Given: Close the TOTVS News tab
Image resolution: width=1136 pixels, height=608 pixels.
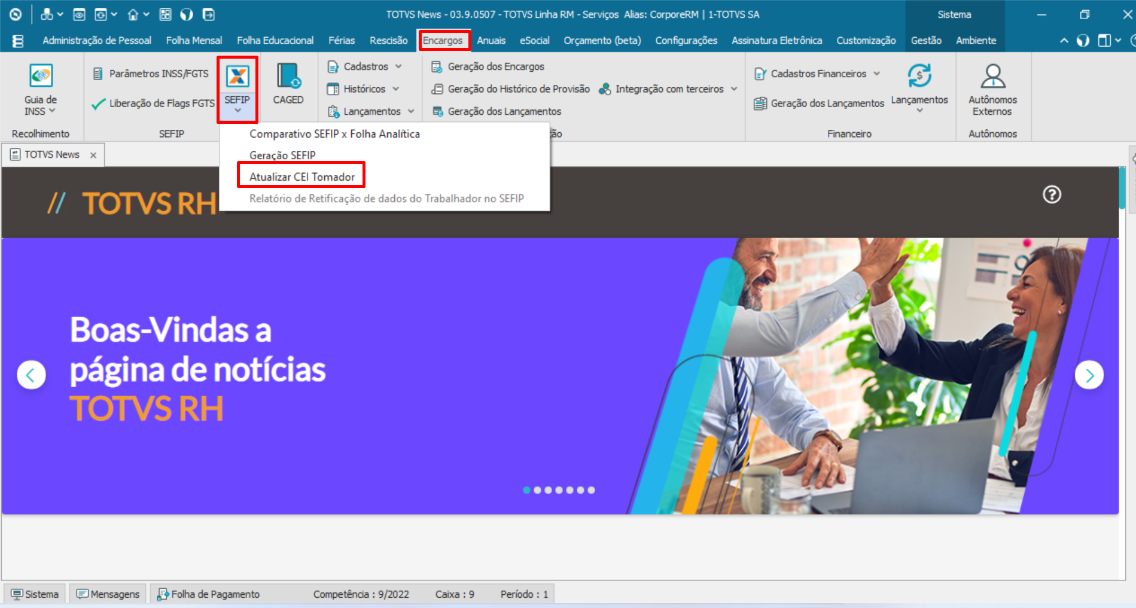Looking at the screenshot, I should (x=93, y=155).
